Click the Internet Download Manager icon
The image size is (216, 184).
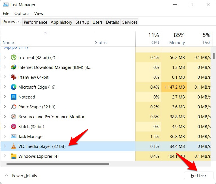pyautogui.click(x=13, y=67)
